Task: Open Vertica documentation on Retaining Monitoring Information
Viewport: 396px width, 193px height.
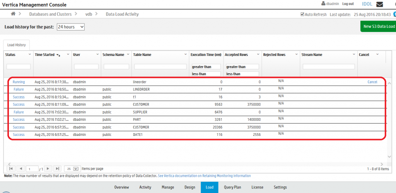Action: coord(204,176)
